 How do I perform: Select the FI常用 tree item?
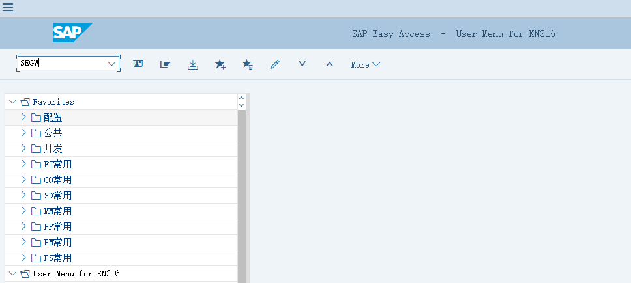57,164
